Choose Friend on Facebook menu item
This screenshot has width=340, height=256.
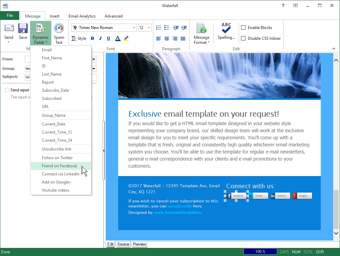[61, 166]
